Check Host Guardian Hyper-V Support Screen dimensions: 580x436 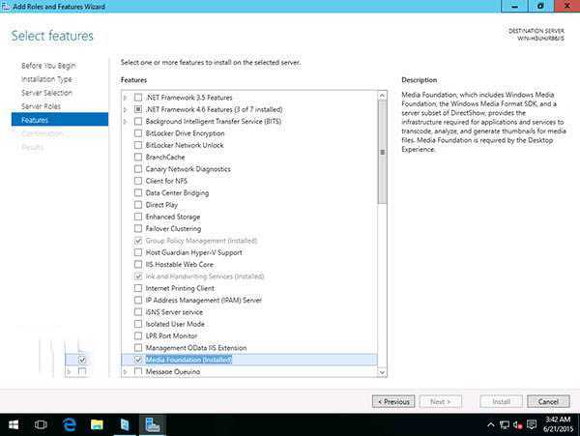[138, 252]
